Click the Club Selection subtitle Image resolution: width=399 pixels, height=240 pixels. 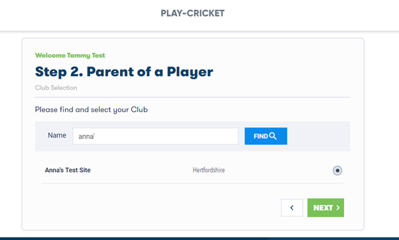(x=56, y=88)
